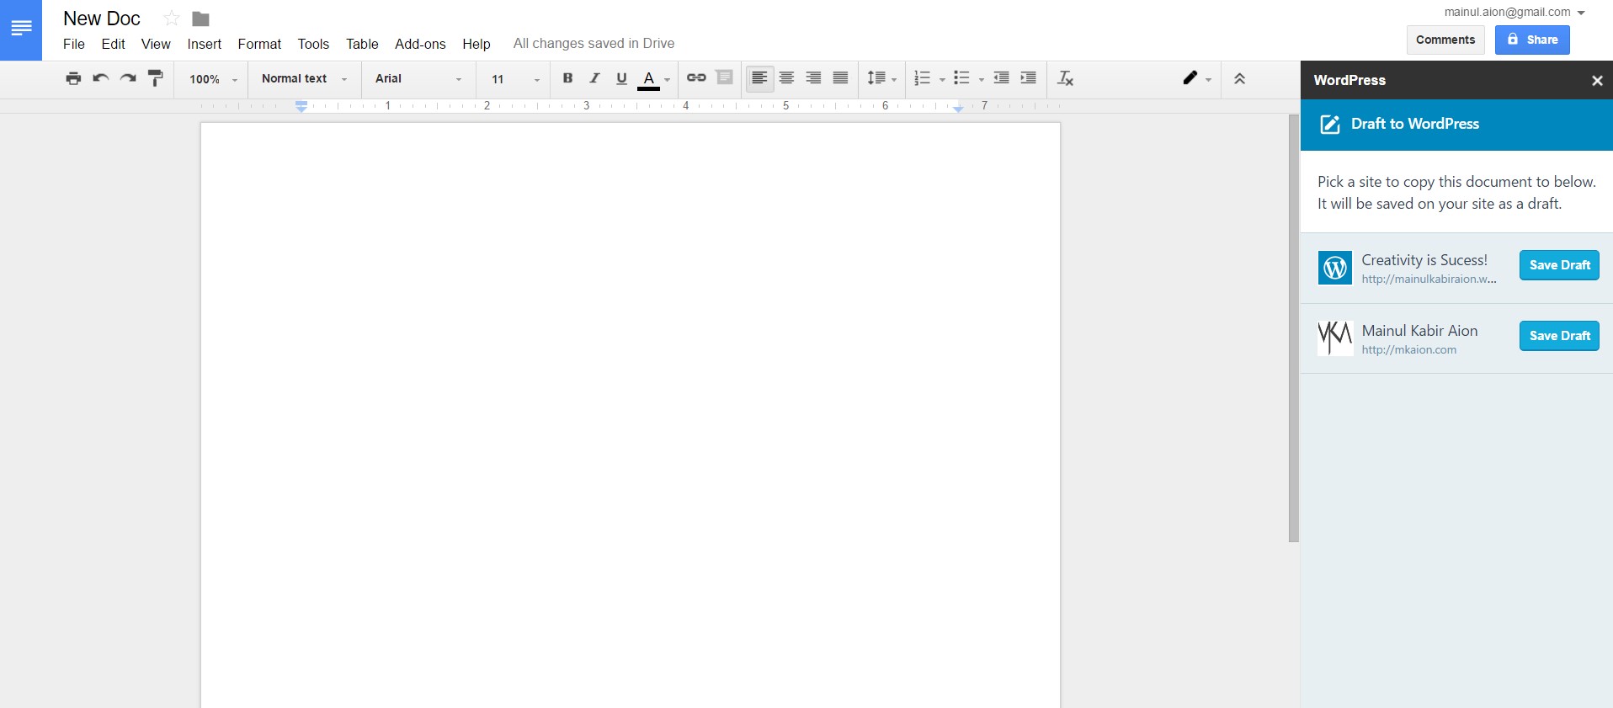
Task: Click the Insert comment icon
Action: click(x=724, y=77)
